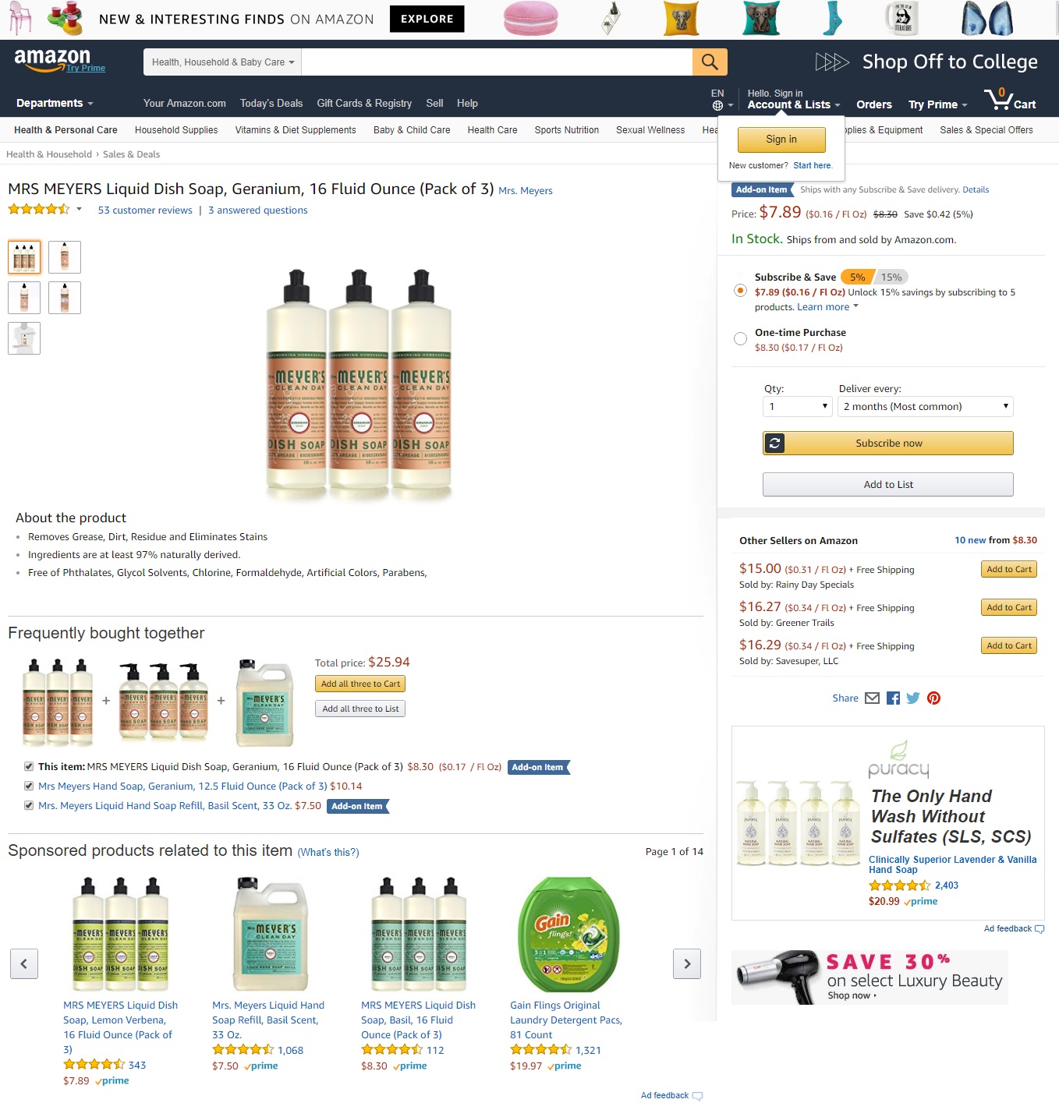Click inside the Amazon search field

pos(497,62)
